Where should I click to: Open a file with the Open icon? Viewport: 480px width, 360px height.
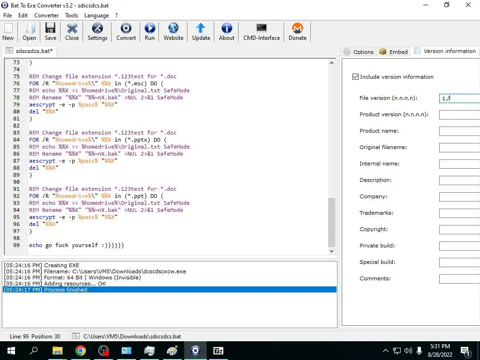[29, 31]
